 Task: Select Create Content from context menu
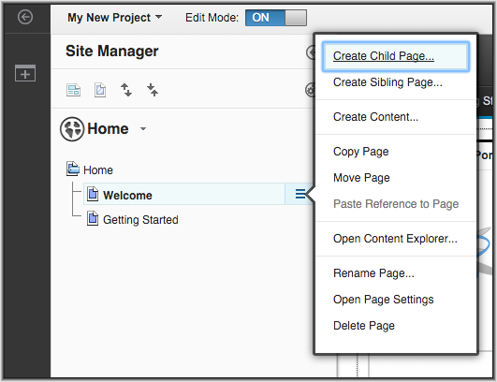point(375,117)
